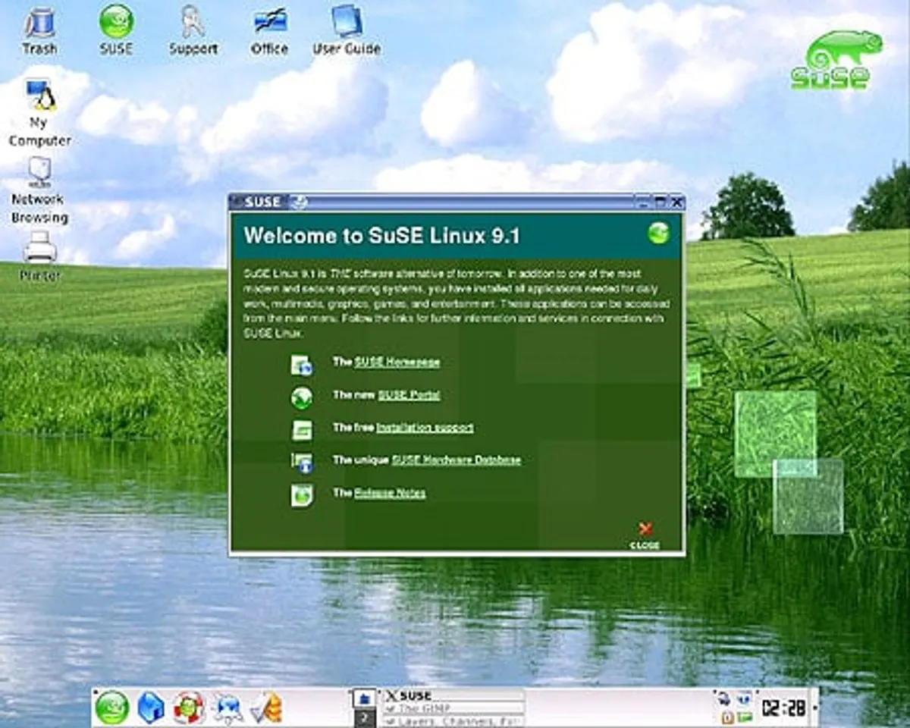The height and width of the screenshot is (728, 910).
Task: Click the taskbar clock showing 02:28
Action: click(783, 708)
